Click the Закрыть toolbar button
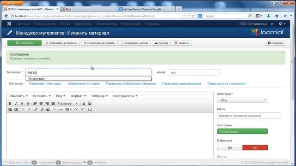 (182, 43)
